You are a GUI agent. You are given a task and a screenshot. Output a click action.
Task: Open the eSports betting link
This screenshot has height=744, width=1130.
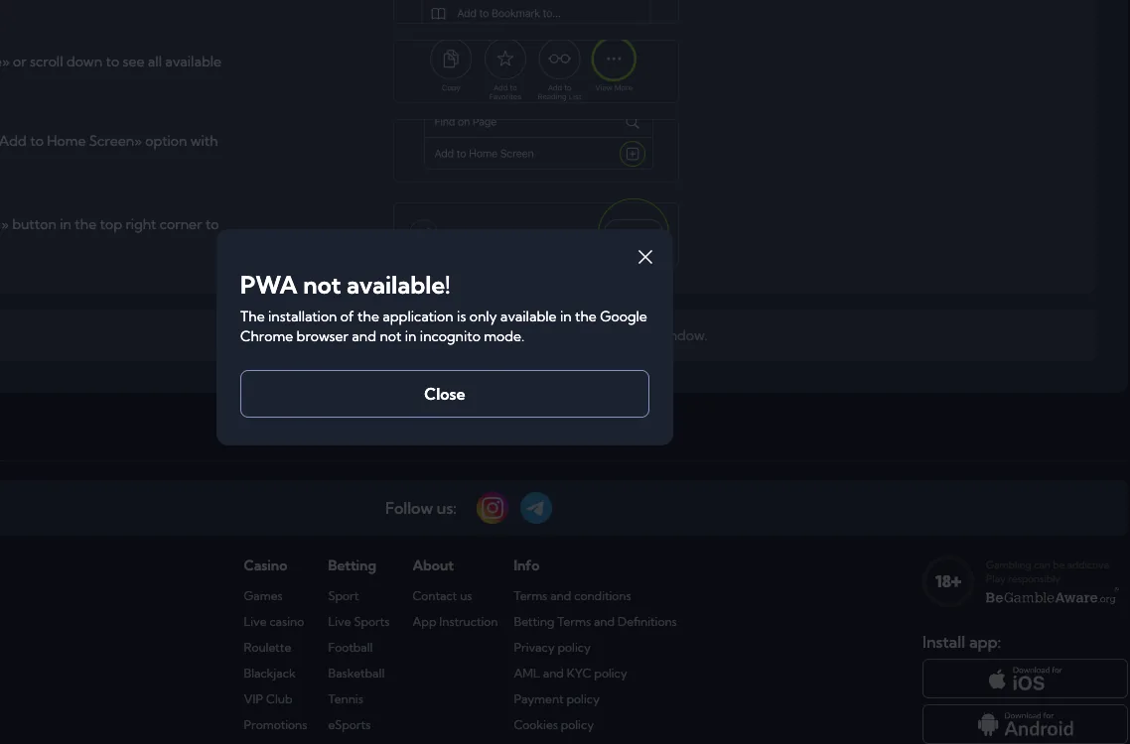(349, 724)
